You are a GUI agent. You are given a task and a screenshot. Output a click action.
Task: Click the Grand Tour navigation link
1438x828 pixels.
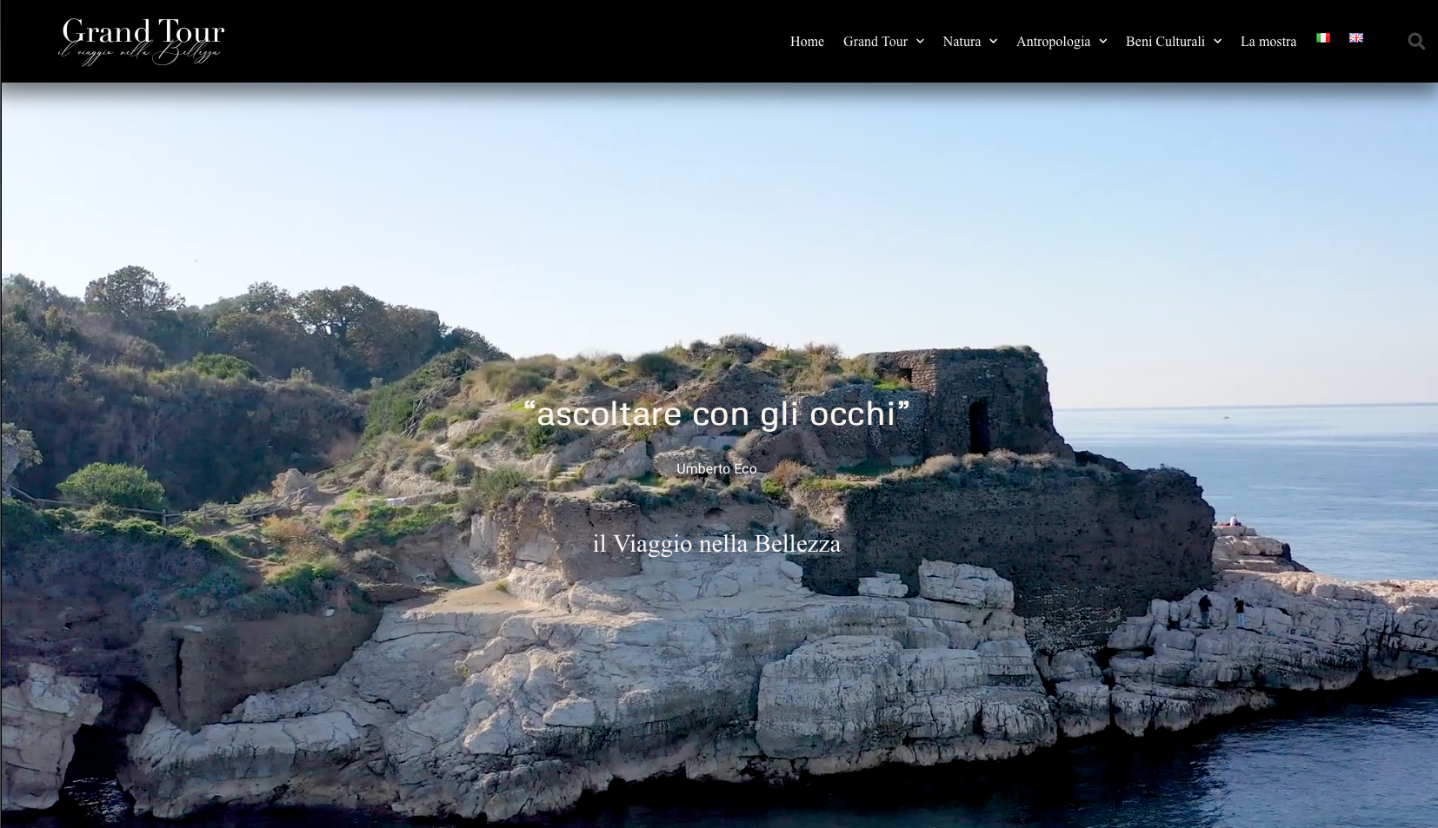pyautogui.click(x=875, y=41)
